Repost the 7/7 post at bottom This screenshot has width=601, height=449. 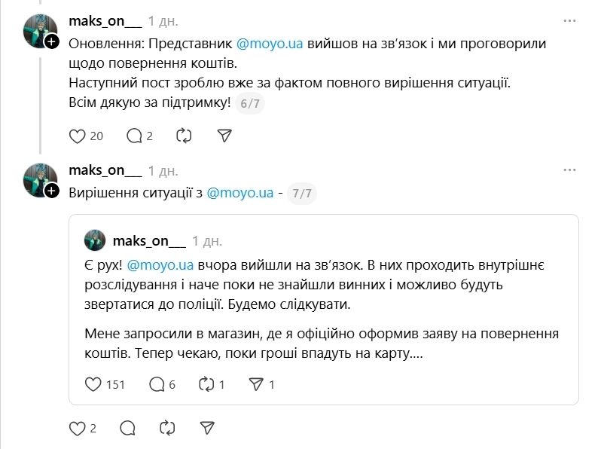167,429
